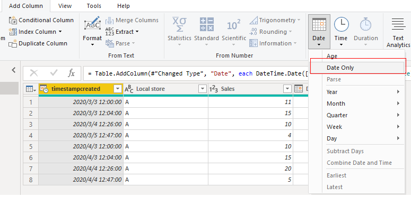
Task: Click Sales value 5 in row 8
Action: pos(251,180)
